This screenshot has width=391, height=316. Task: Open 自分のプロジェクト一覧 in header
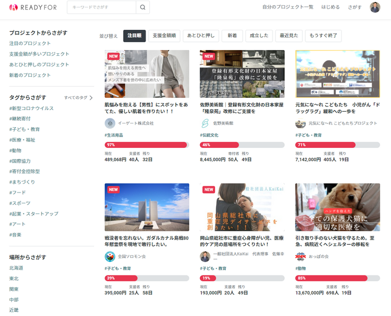point(287,7)
